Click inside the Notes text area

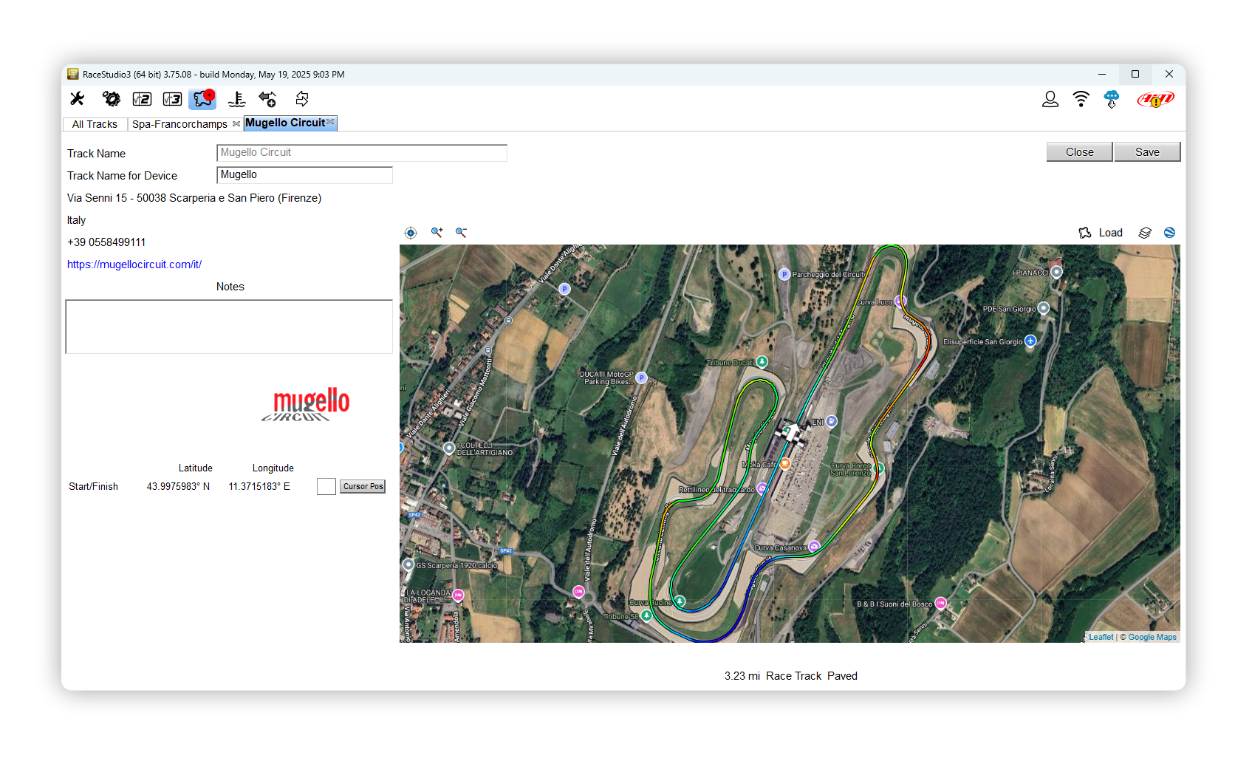pyautogui.click(x=229, y=327)
